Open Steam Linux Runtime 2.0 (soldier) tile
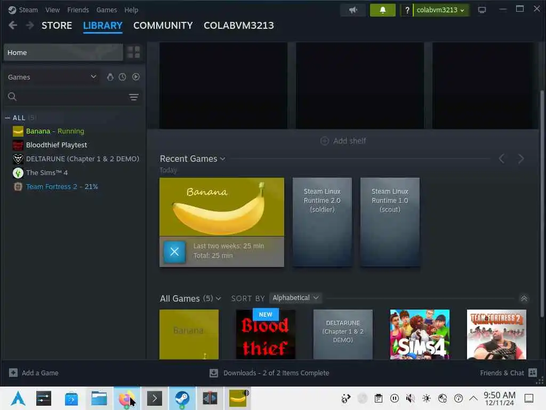 (322, 222)
